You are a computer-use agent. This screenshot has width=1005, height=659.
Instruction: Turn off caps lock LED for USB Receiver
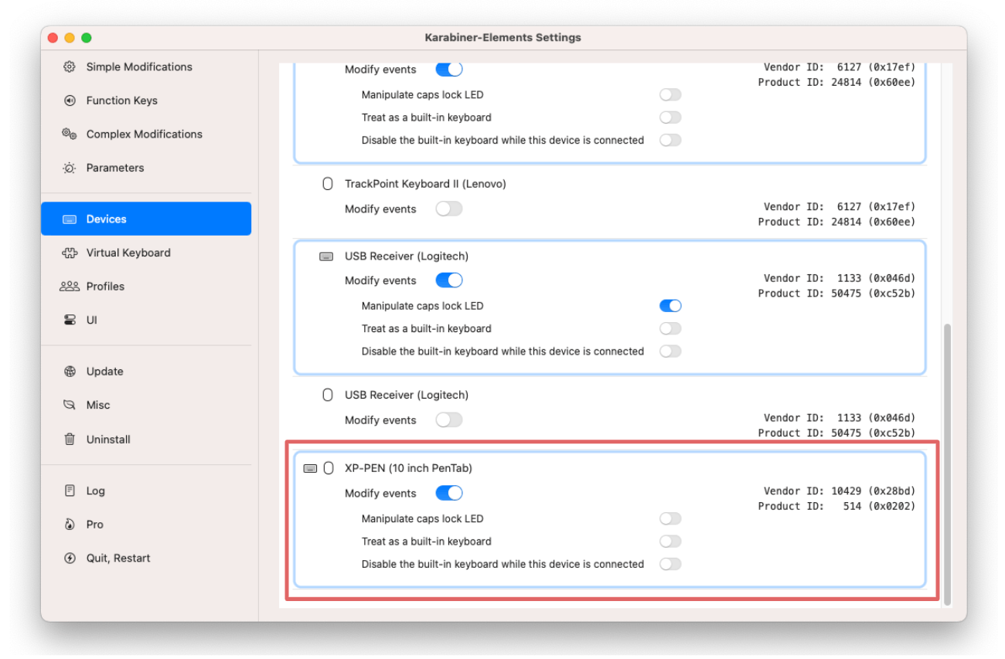click(x=670, y=306)
